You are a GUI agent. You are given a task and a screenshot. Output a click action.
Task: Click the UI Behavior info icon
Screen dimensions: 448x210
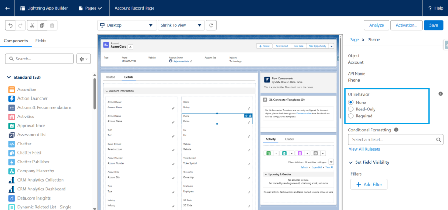point(441,93)
